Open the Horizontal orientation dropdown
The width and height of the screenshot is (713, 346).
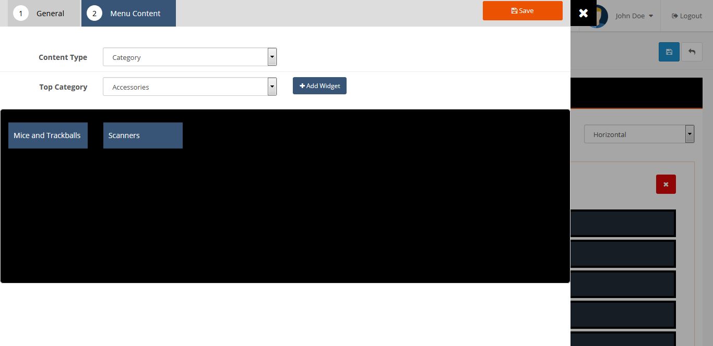[639, 134]
